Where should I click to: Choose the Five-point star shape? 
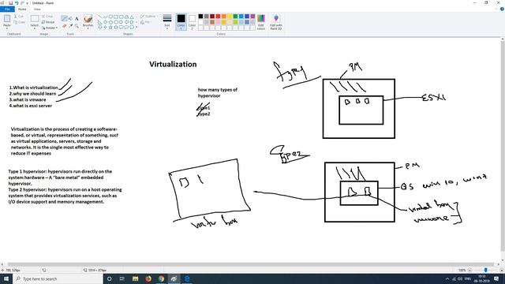click(x=110, y=28)
